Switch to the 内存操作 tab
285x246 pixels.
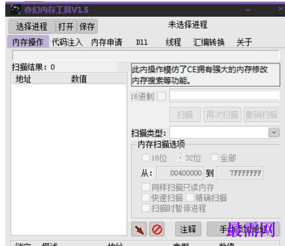28,42
